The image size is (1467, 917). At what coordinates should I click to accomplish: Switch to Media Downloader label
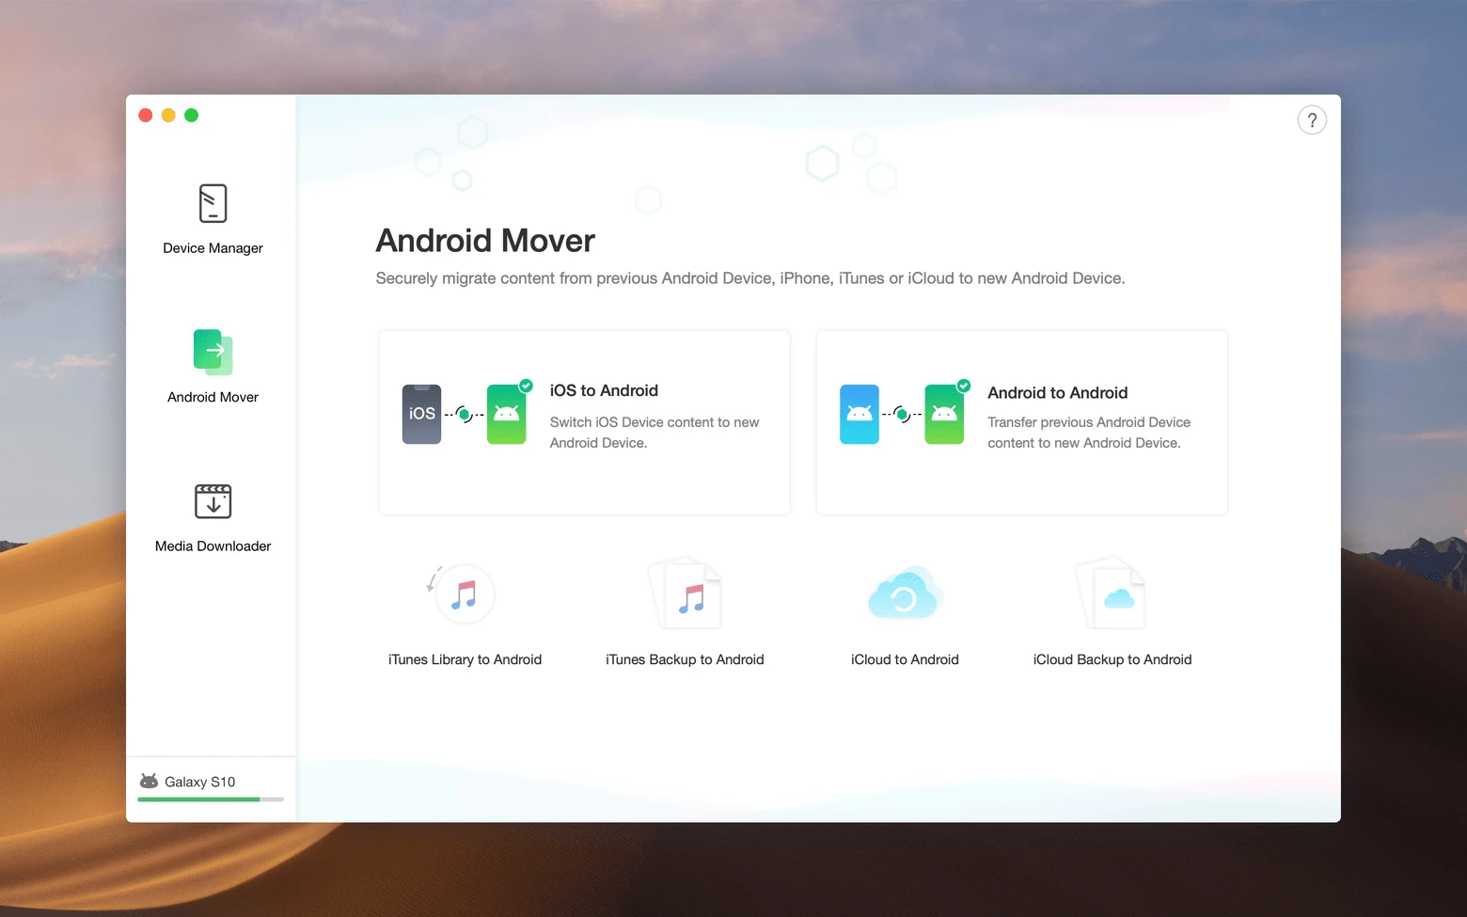[213, 546]
